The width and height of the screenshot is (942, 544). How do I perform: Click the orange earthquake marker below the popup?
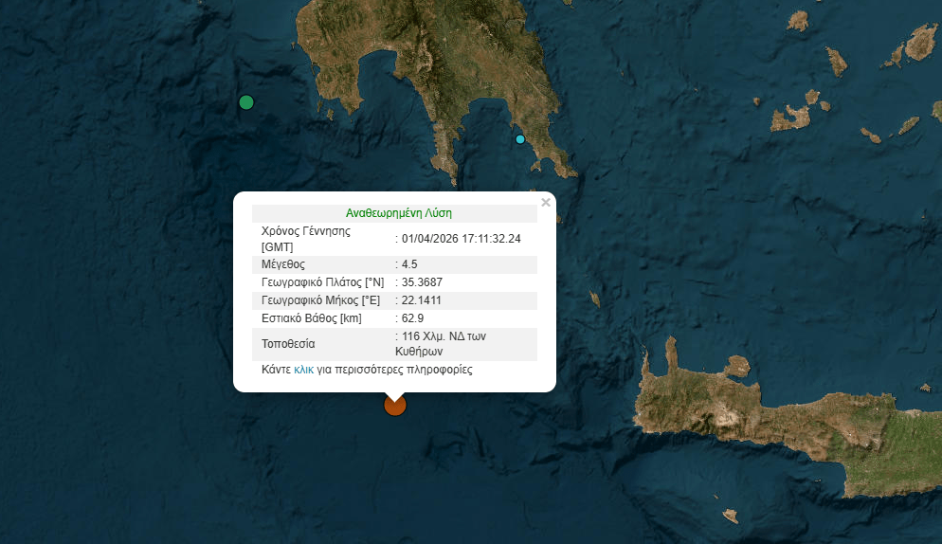395,405
